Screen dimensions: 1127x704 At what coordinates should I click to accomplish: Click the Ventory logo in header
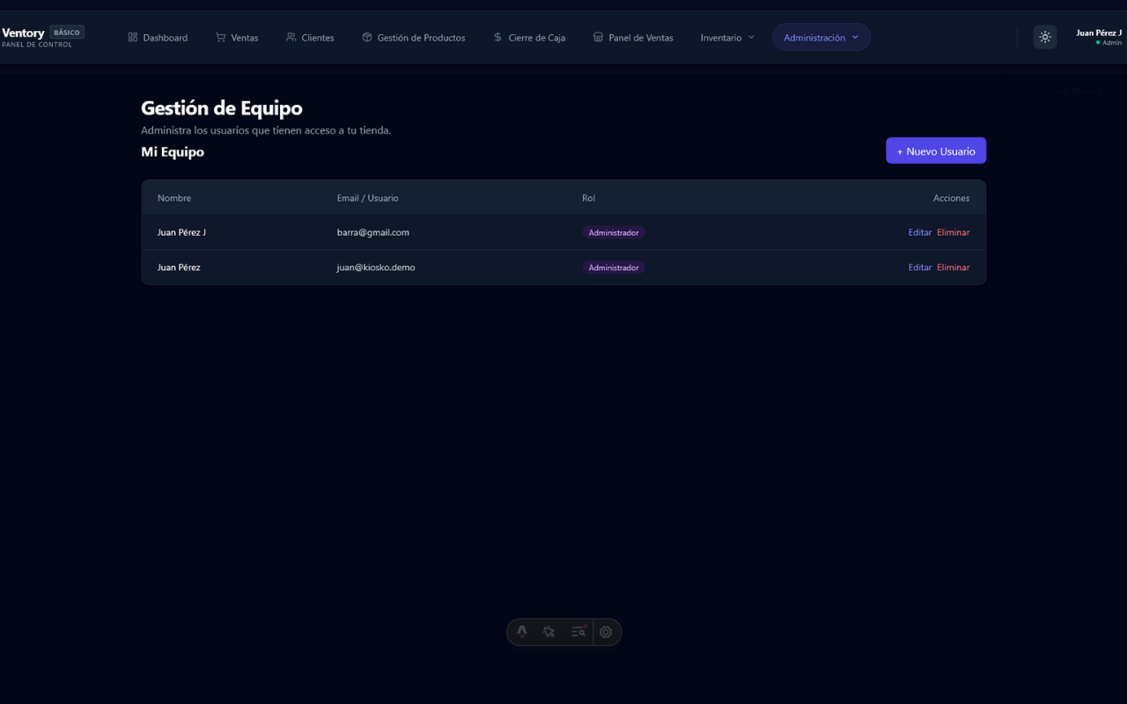pyautogui.click(x=24, y=33)
